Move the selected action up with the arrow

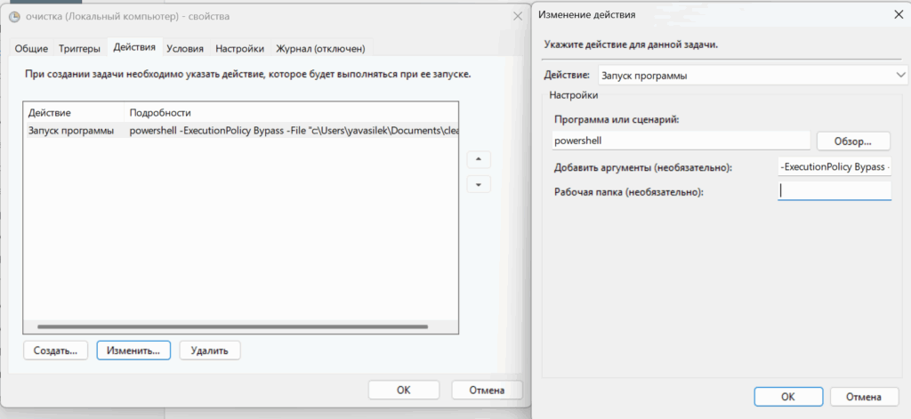[x=479, y=160]
